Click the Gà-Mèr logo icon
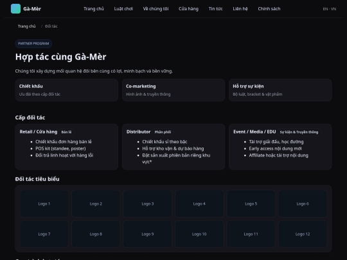This screenshot has height=260, width=347. coord(15,9)
